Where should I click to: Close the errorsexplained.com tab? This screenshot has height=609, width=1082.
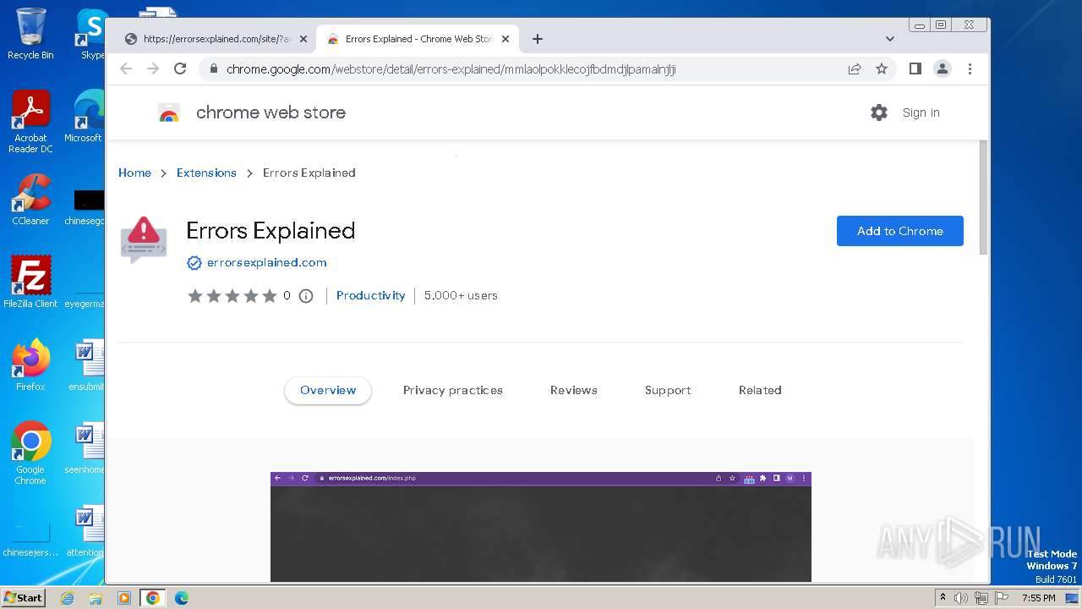303,39
